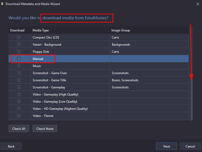The width and height of the screenshot is (202, 152).
Task: Check Video - Gameplay (High Quality) box
Action: (x=19, y=94)
